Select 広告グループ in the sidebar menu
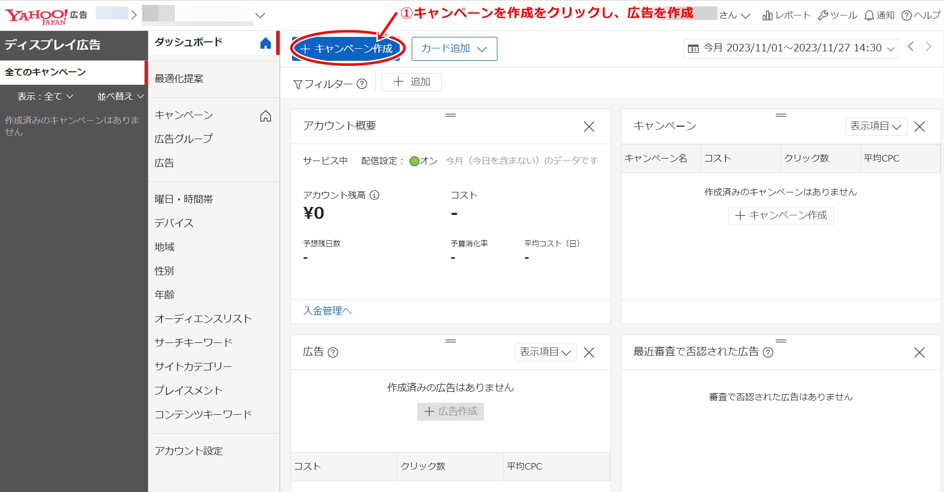This screenshot has height=492, width=944. pos(183,138)
